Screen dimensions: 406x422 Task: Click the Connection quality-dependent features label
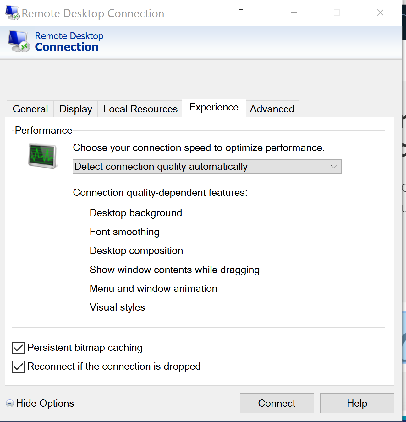160,193
